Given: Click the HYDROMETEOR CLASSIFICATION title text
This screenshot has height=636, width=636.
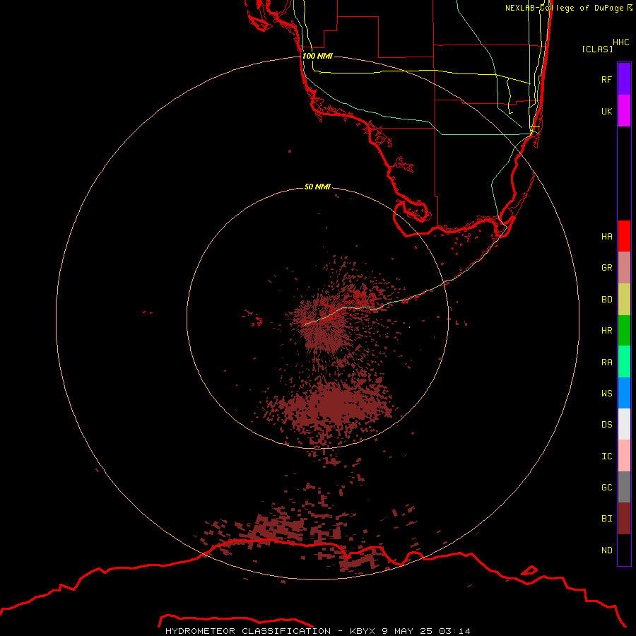Looking at the screenshot, I should [248, 631].
